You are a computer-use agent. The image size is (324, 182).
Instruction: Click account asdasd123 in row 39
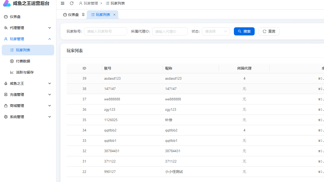pos(112,78)
